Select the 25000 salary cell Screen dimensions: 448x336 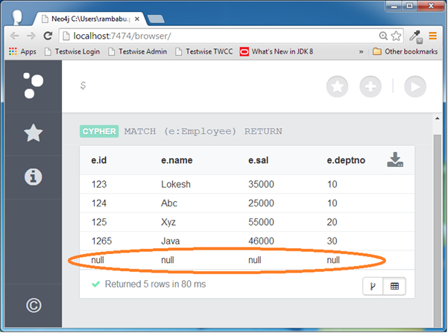261,203
